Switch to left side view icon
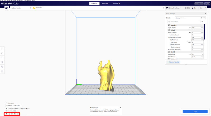The image size is (211, 116). [15, 114]
